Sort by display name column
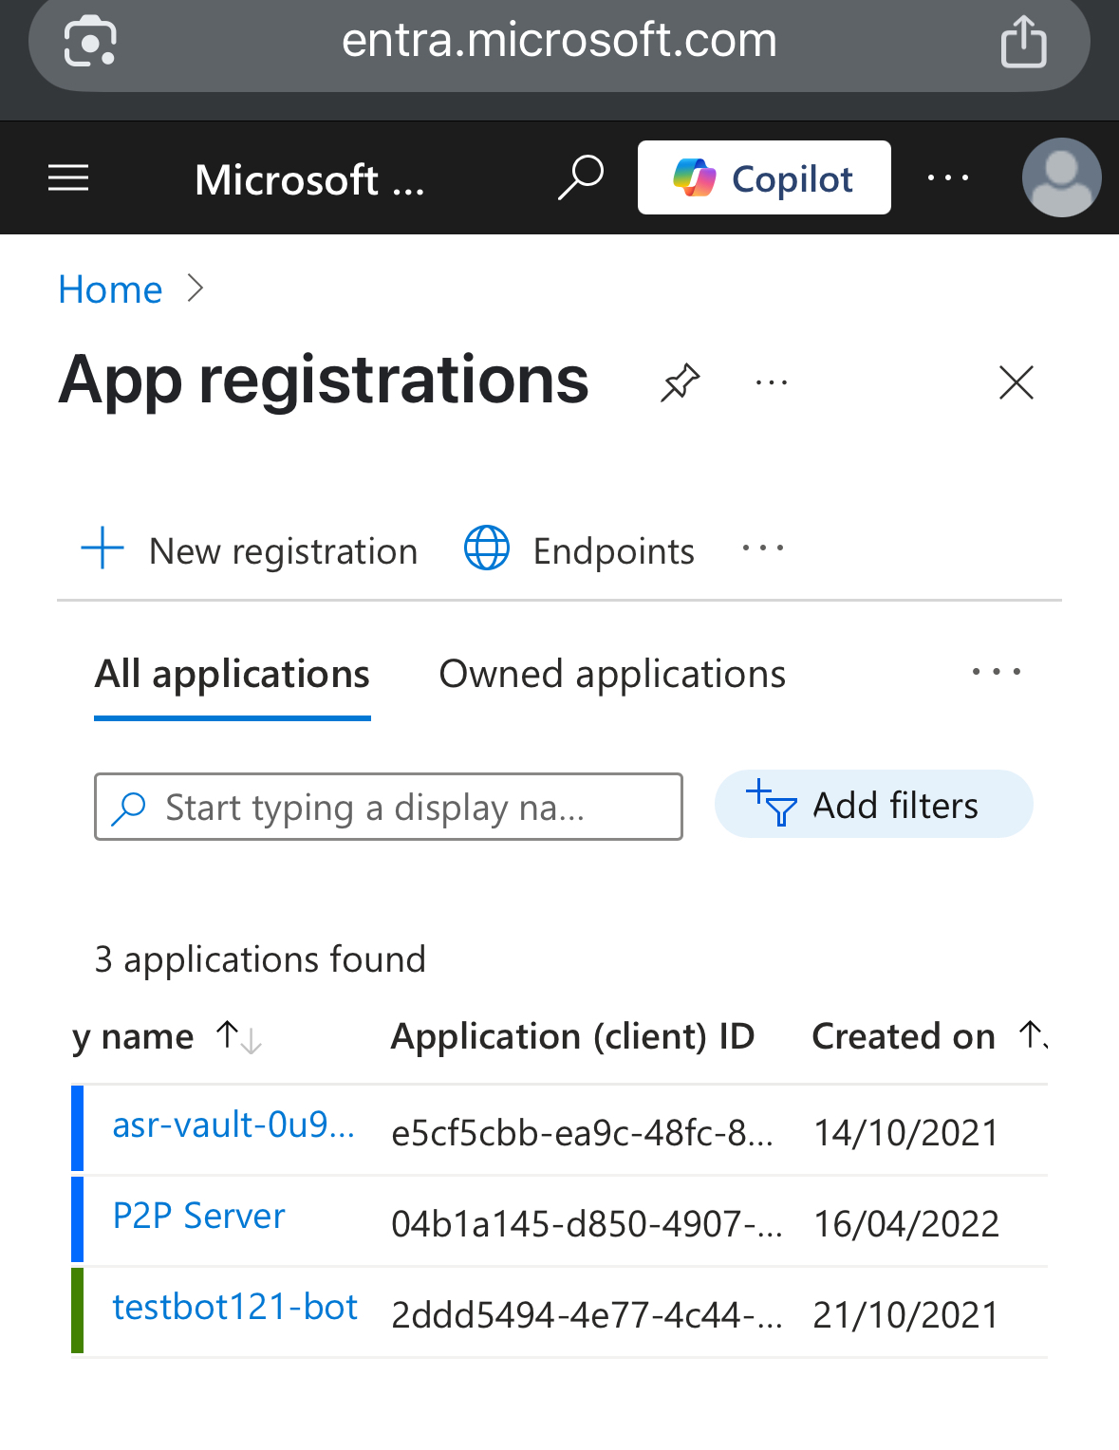1119x1450 pixels. pyautogui.click(x=167, y=1037)
